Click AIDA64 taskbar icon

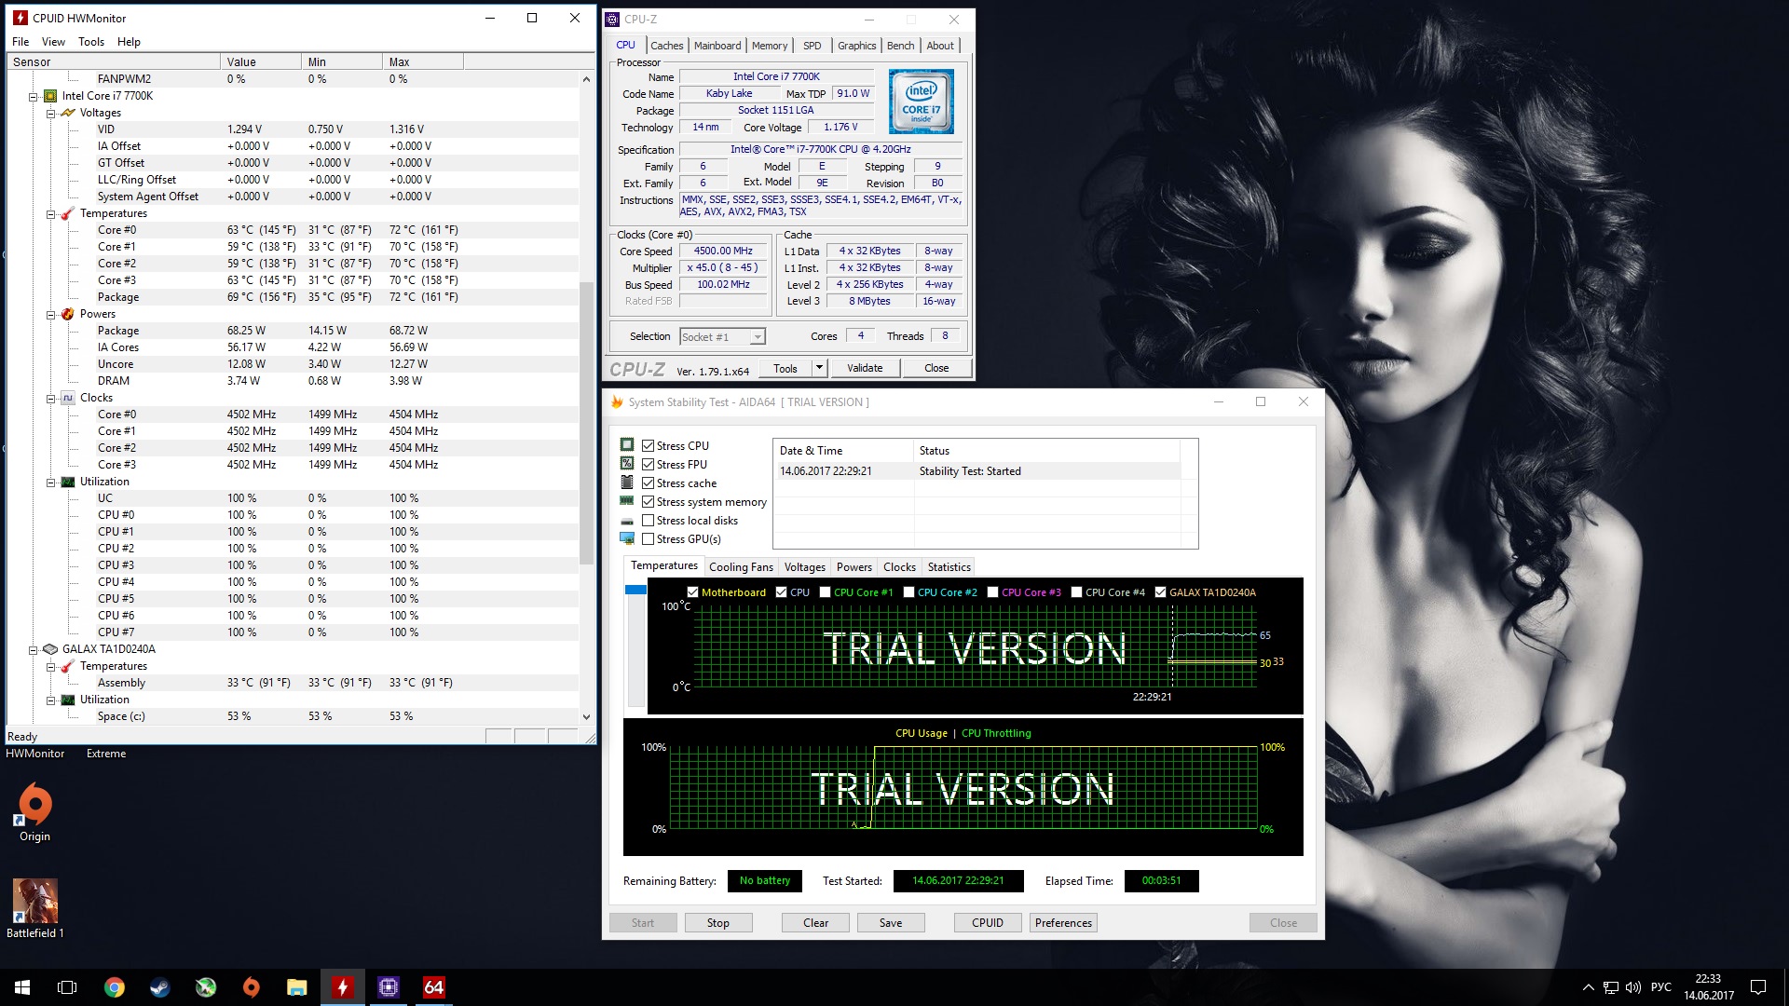[x=433, y=987]
